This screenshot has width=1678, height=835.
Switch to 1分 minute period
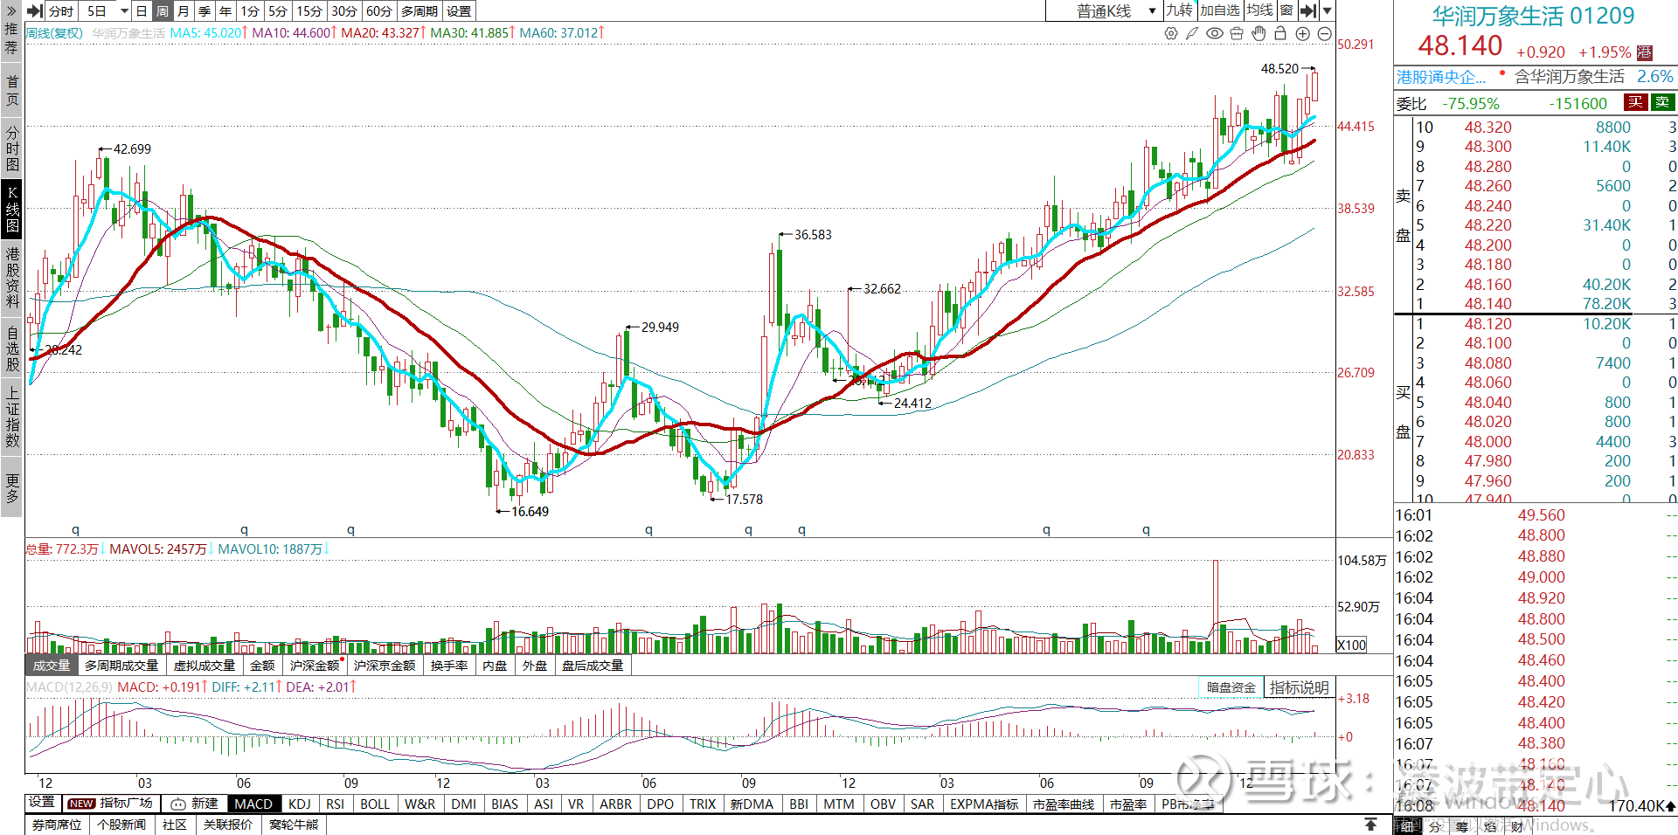tap(251, 10)
